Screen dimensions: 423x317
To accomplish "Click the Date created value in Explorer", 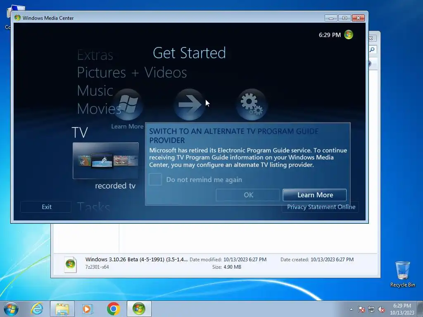I will [332, 260].
